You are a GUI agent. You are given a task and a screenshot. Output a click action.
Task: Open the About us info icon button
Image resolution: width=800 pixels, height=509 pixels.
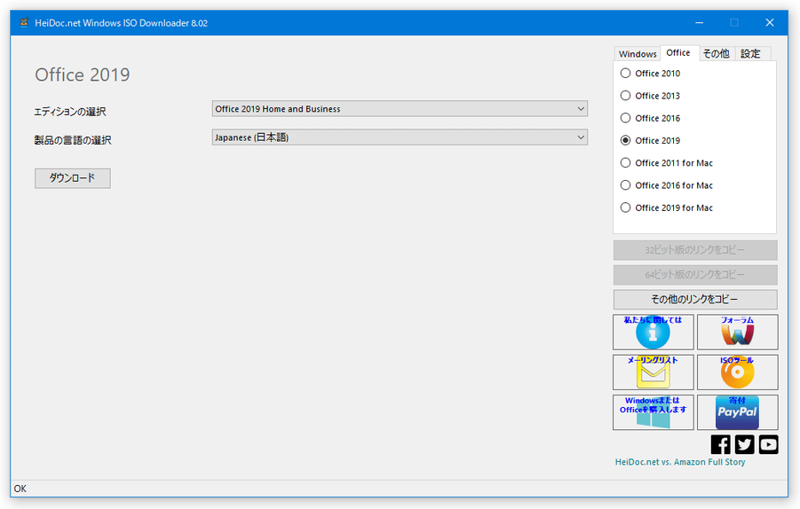click(653, 333)
